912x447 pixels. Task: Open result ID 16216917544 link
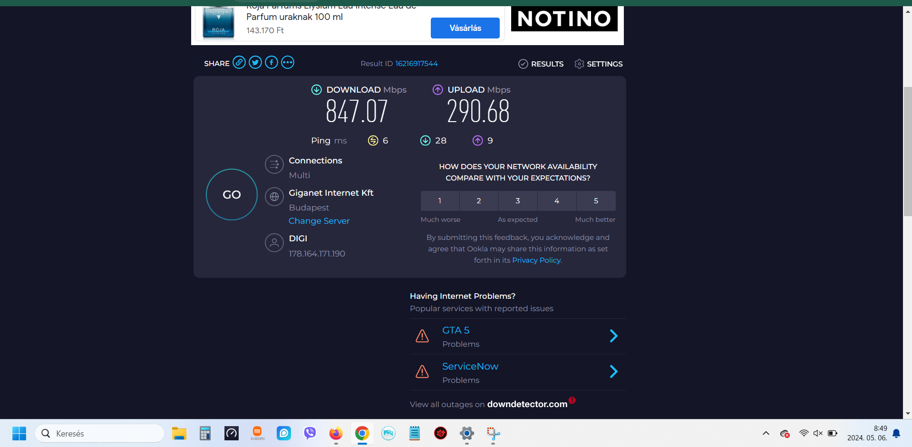tap(417, 64)
